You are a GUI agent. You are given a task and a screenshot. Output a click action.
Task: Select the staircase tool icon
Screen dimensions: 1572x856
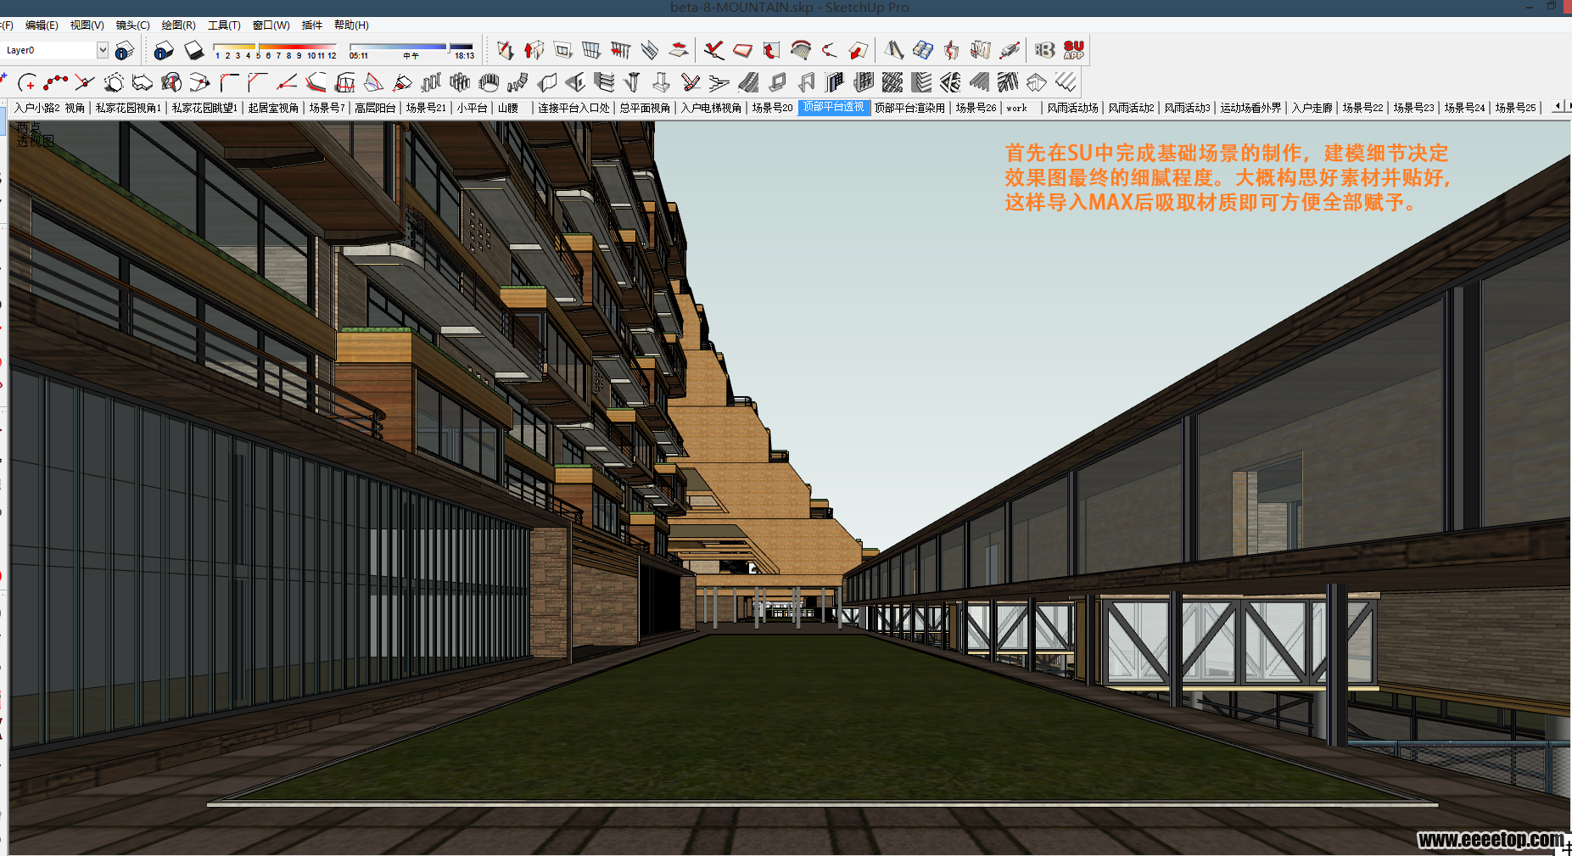click(650, 50)
